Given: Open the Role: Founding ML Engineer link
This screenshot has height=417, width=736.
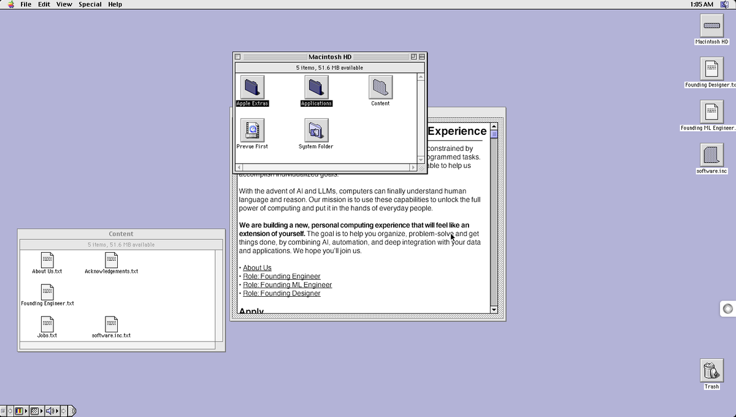Looking at the screenshot, I should [x=288, y=285].
